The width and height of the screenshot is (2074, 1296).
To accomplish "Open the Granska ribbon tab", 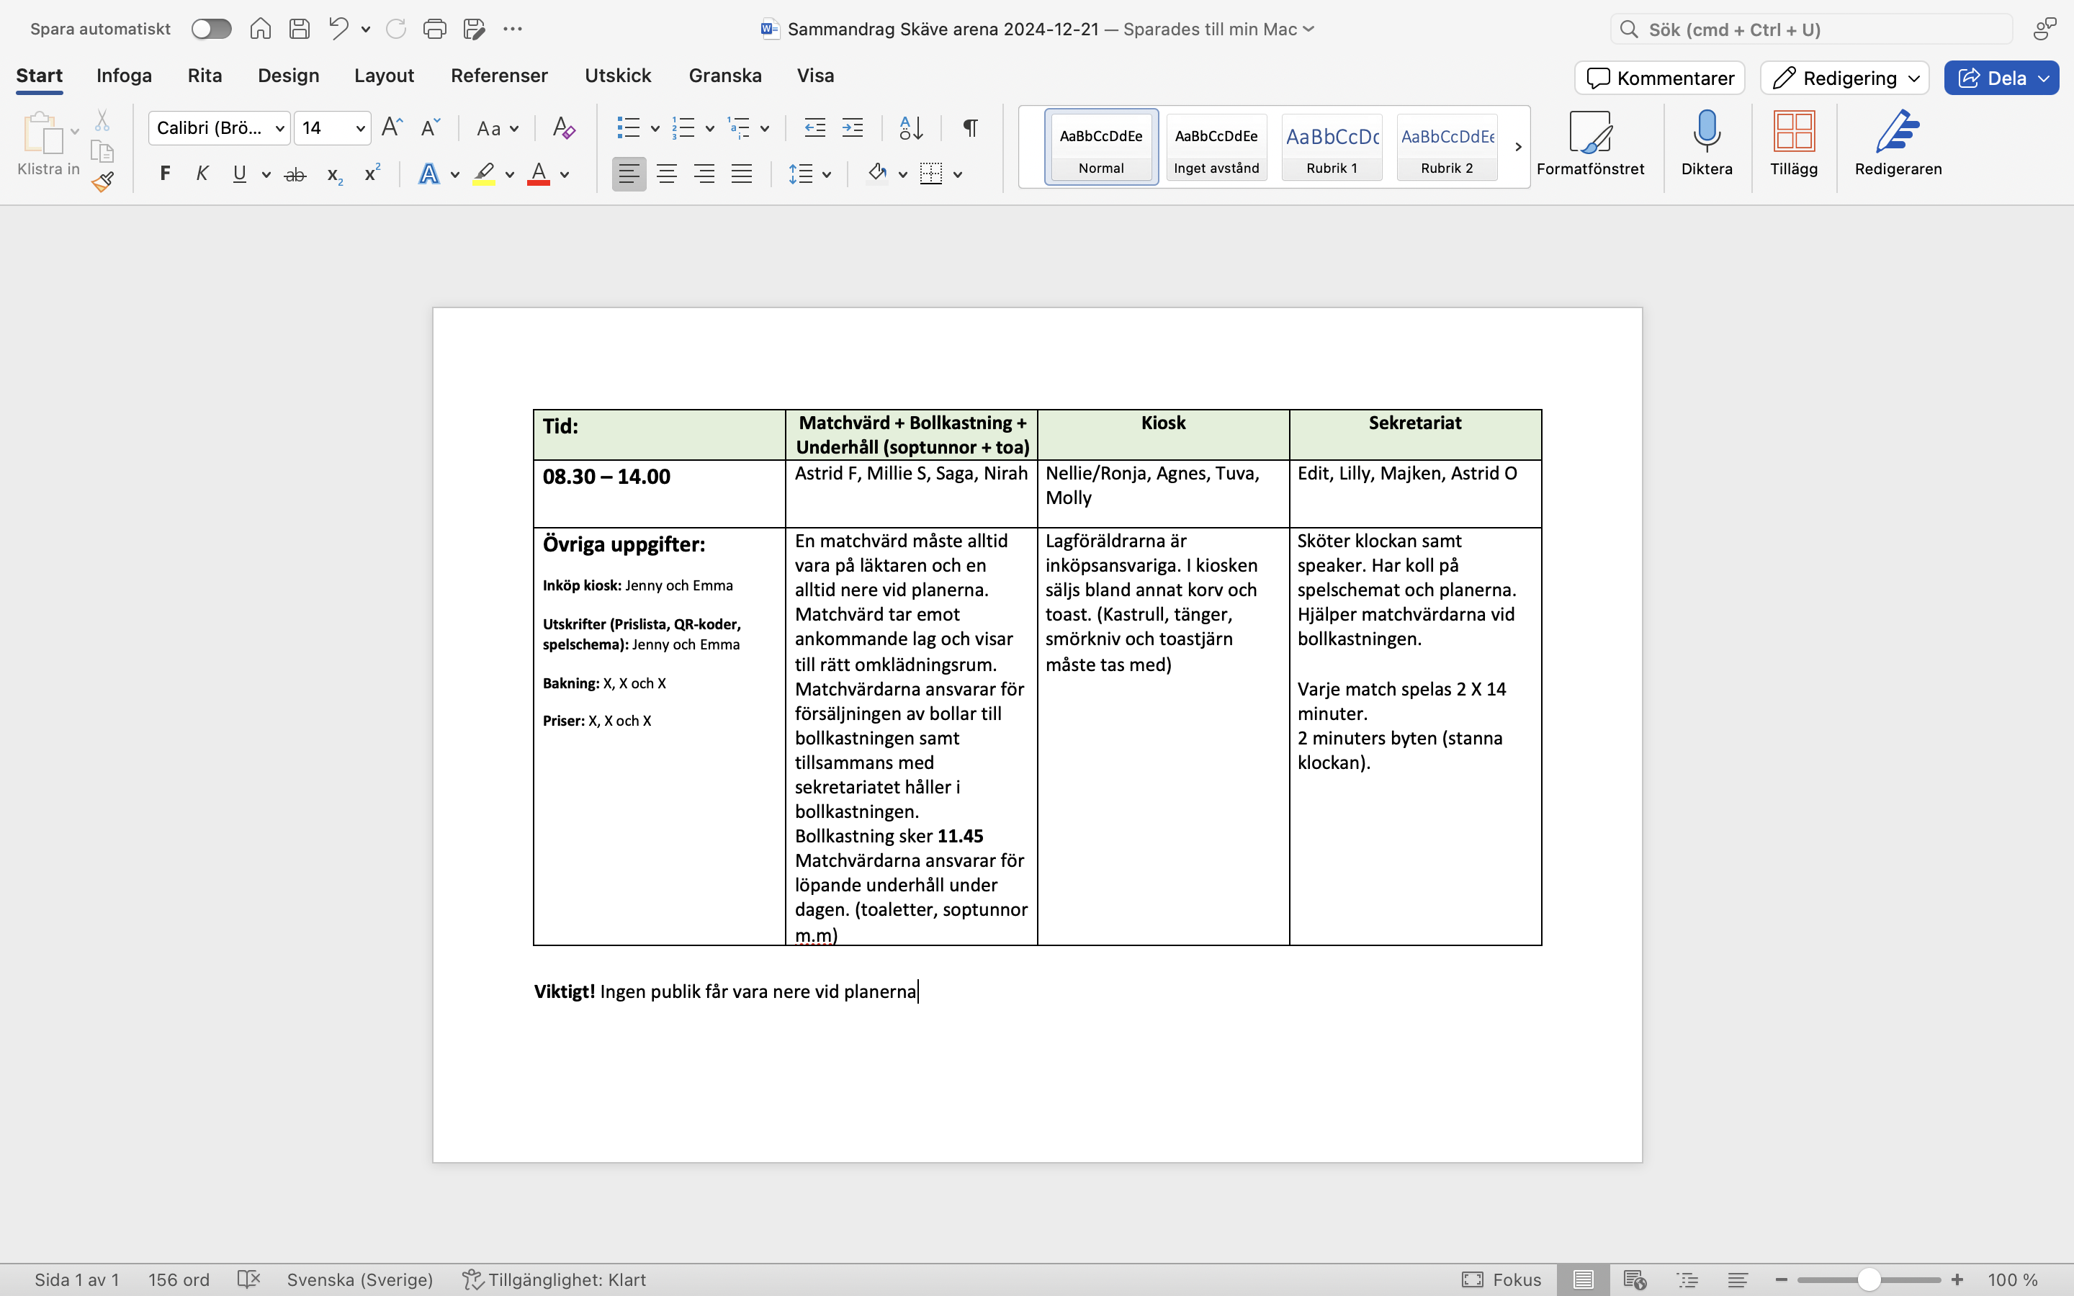I will pyautogui.click(x=724, y=76).
